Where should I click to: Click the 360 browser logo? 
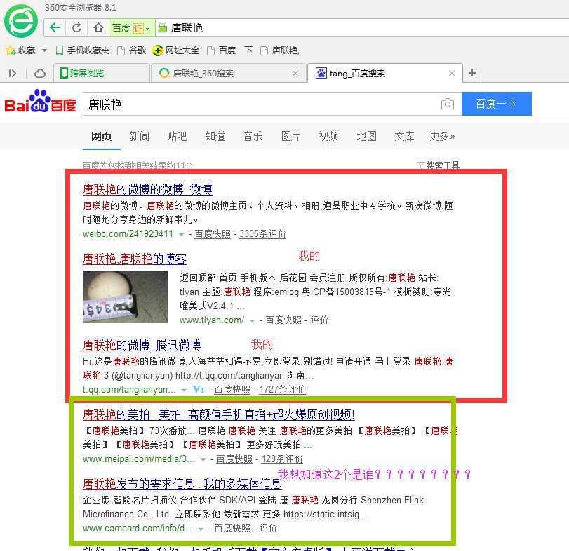coord(20,21)
